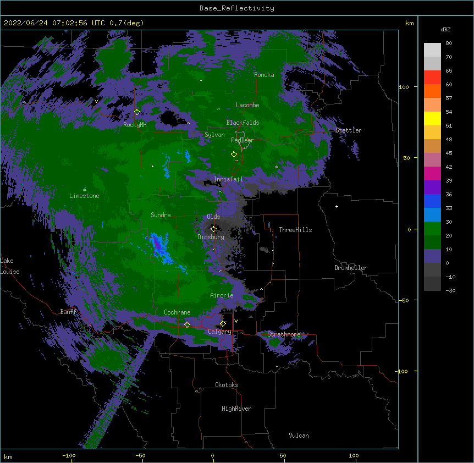This screenshot has width=474, height=463.
Task: Select the Banff label
Action: 68,312
